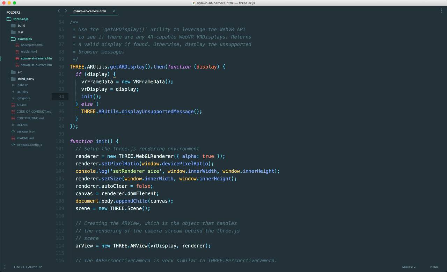Screen dimensions: 447x272
Task: Click the status bar side panel switcher icon
Action: (x=5, y=267)
